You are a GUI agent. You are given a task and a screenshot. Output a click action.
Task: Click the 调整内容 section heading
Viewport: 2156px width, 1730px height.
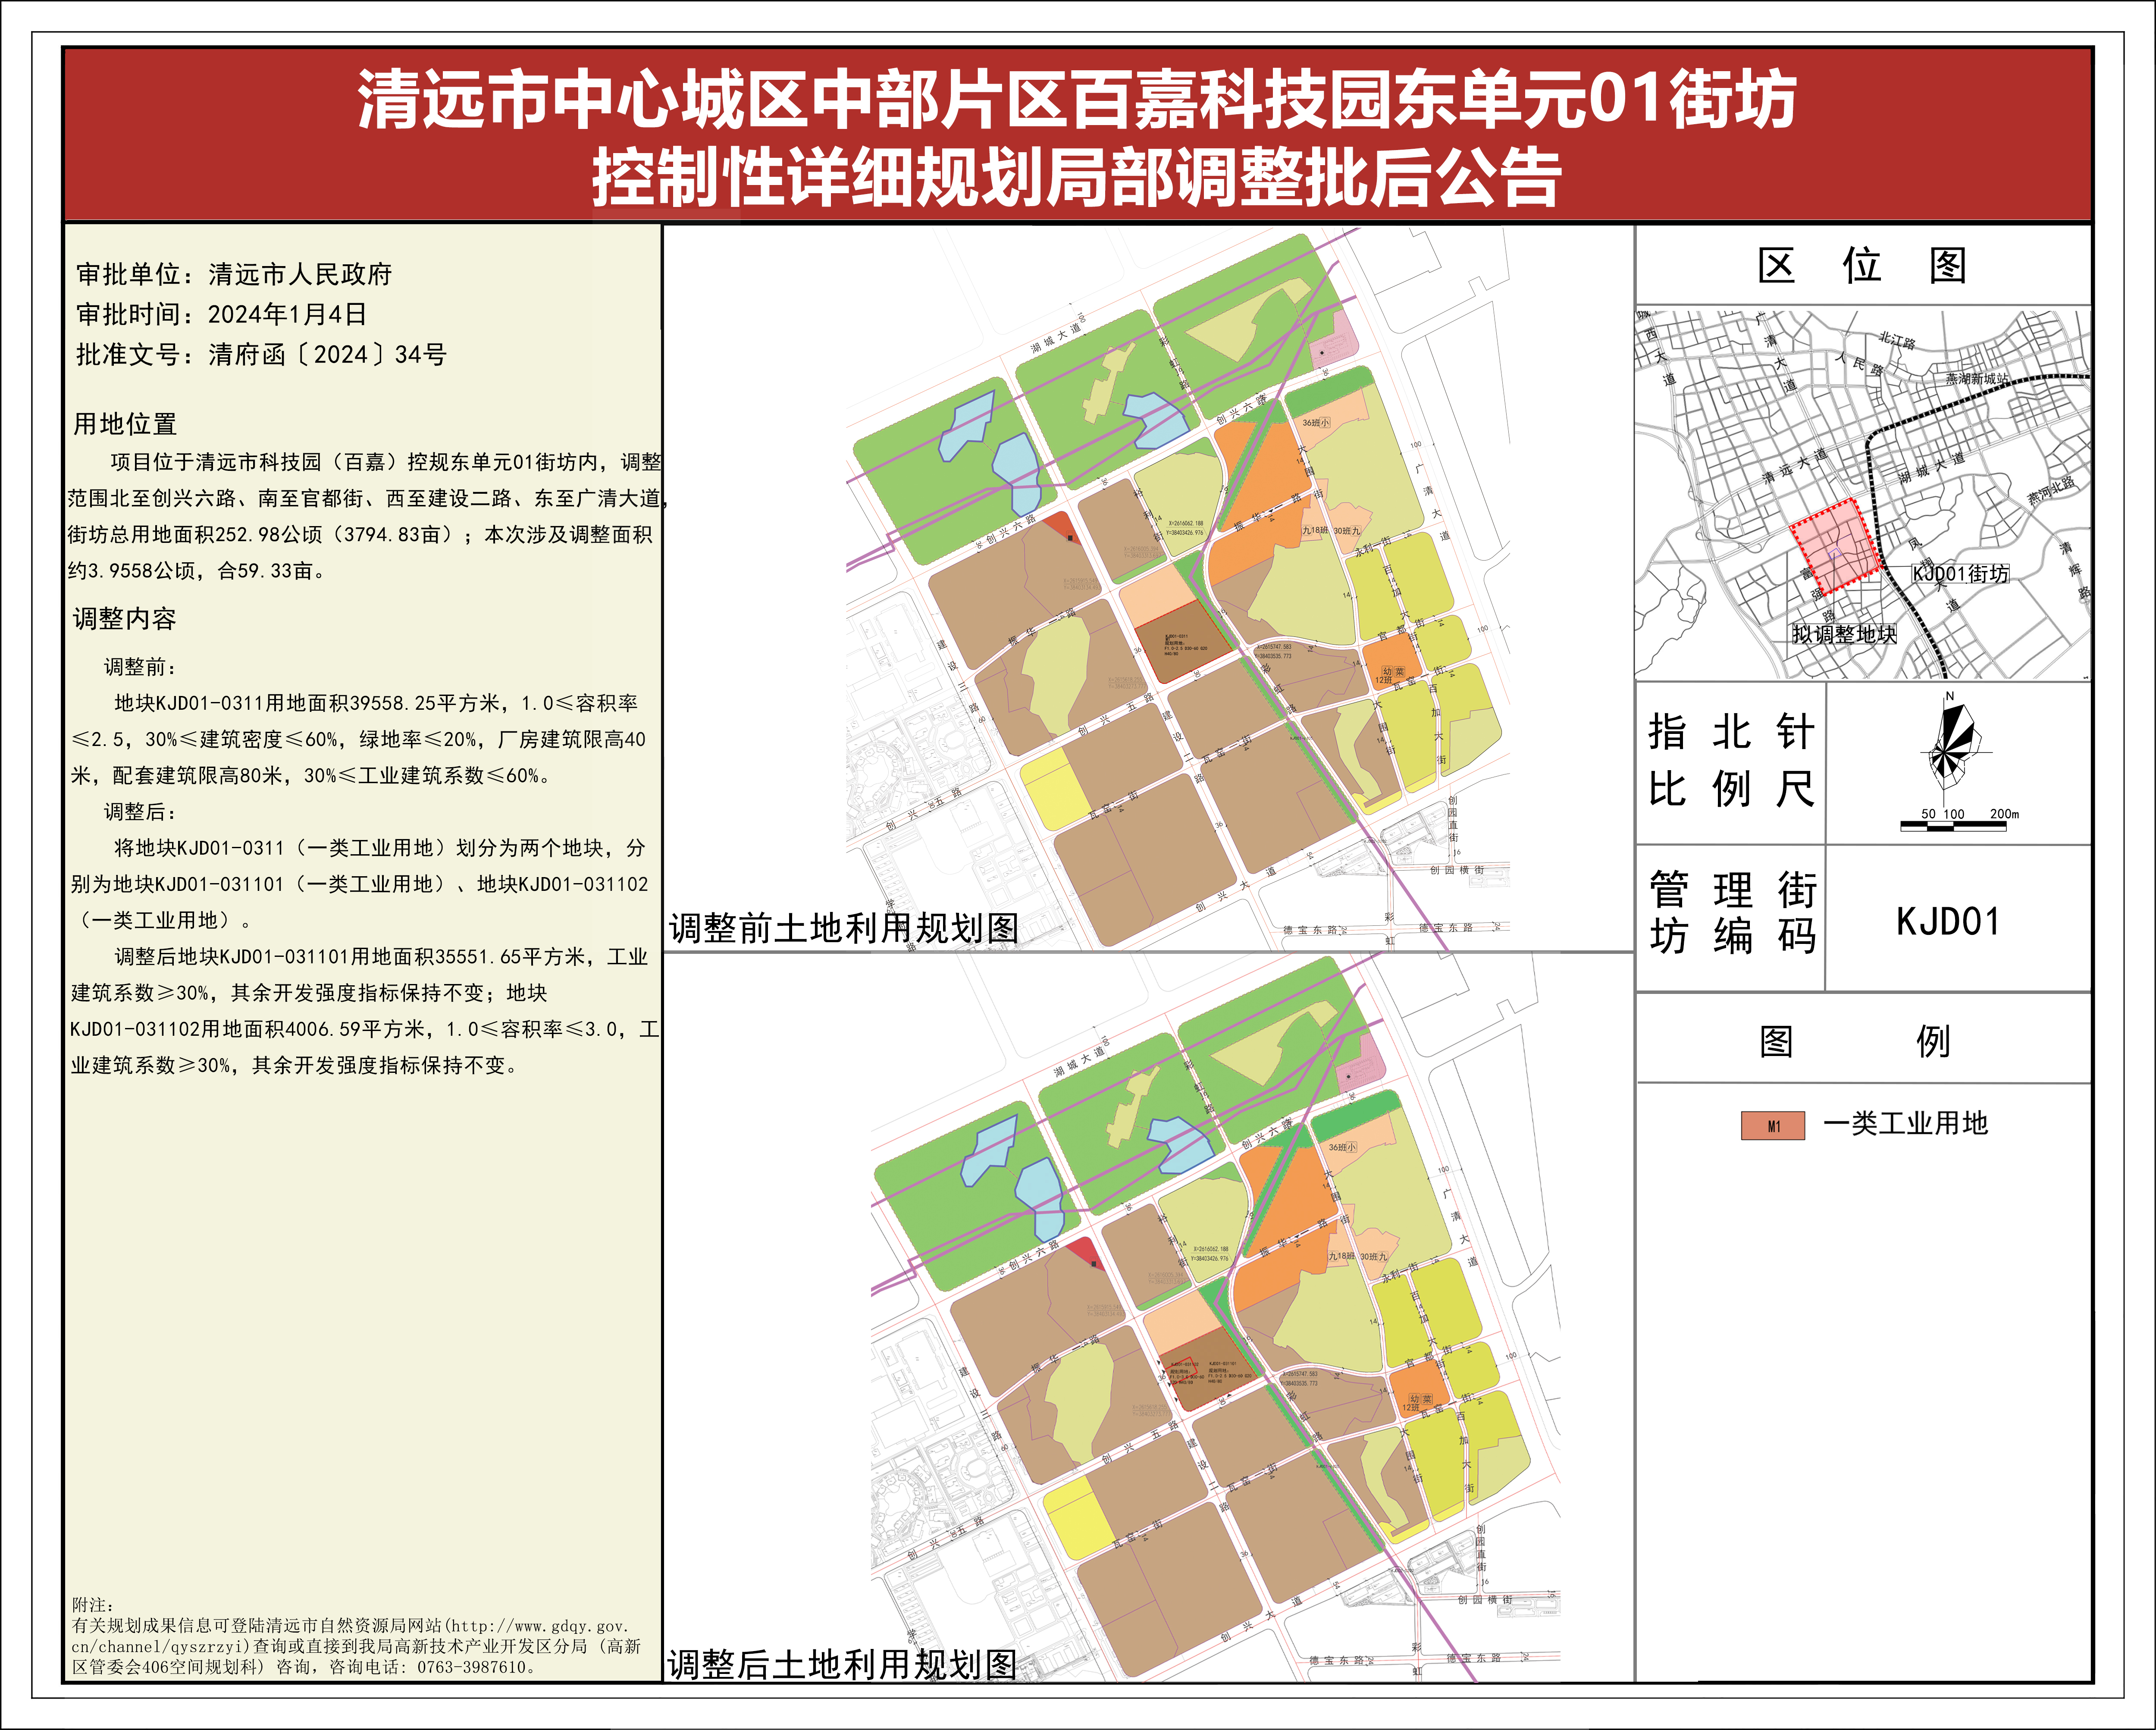[x=125, y=619]
